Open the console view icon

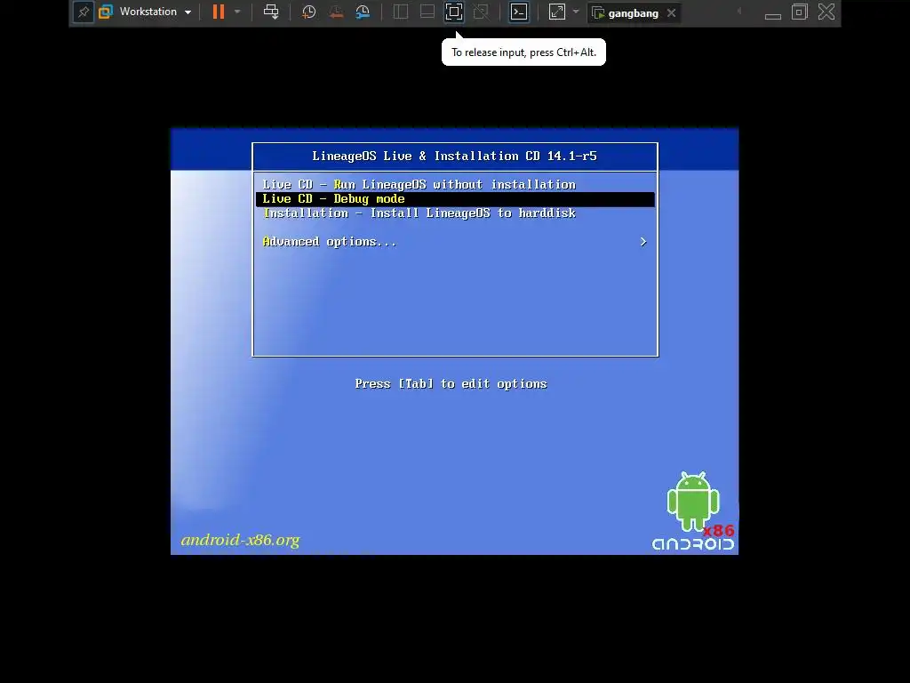pos(519,12)
